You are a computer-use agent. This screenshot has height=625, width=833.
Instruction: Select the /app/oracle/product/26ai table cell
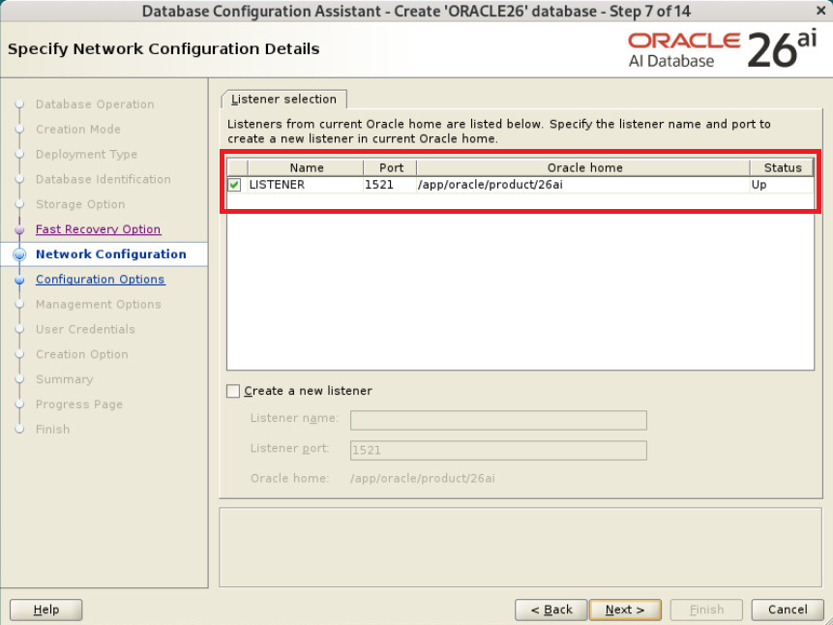pyautogui.click(x=583, y=185)
